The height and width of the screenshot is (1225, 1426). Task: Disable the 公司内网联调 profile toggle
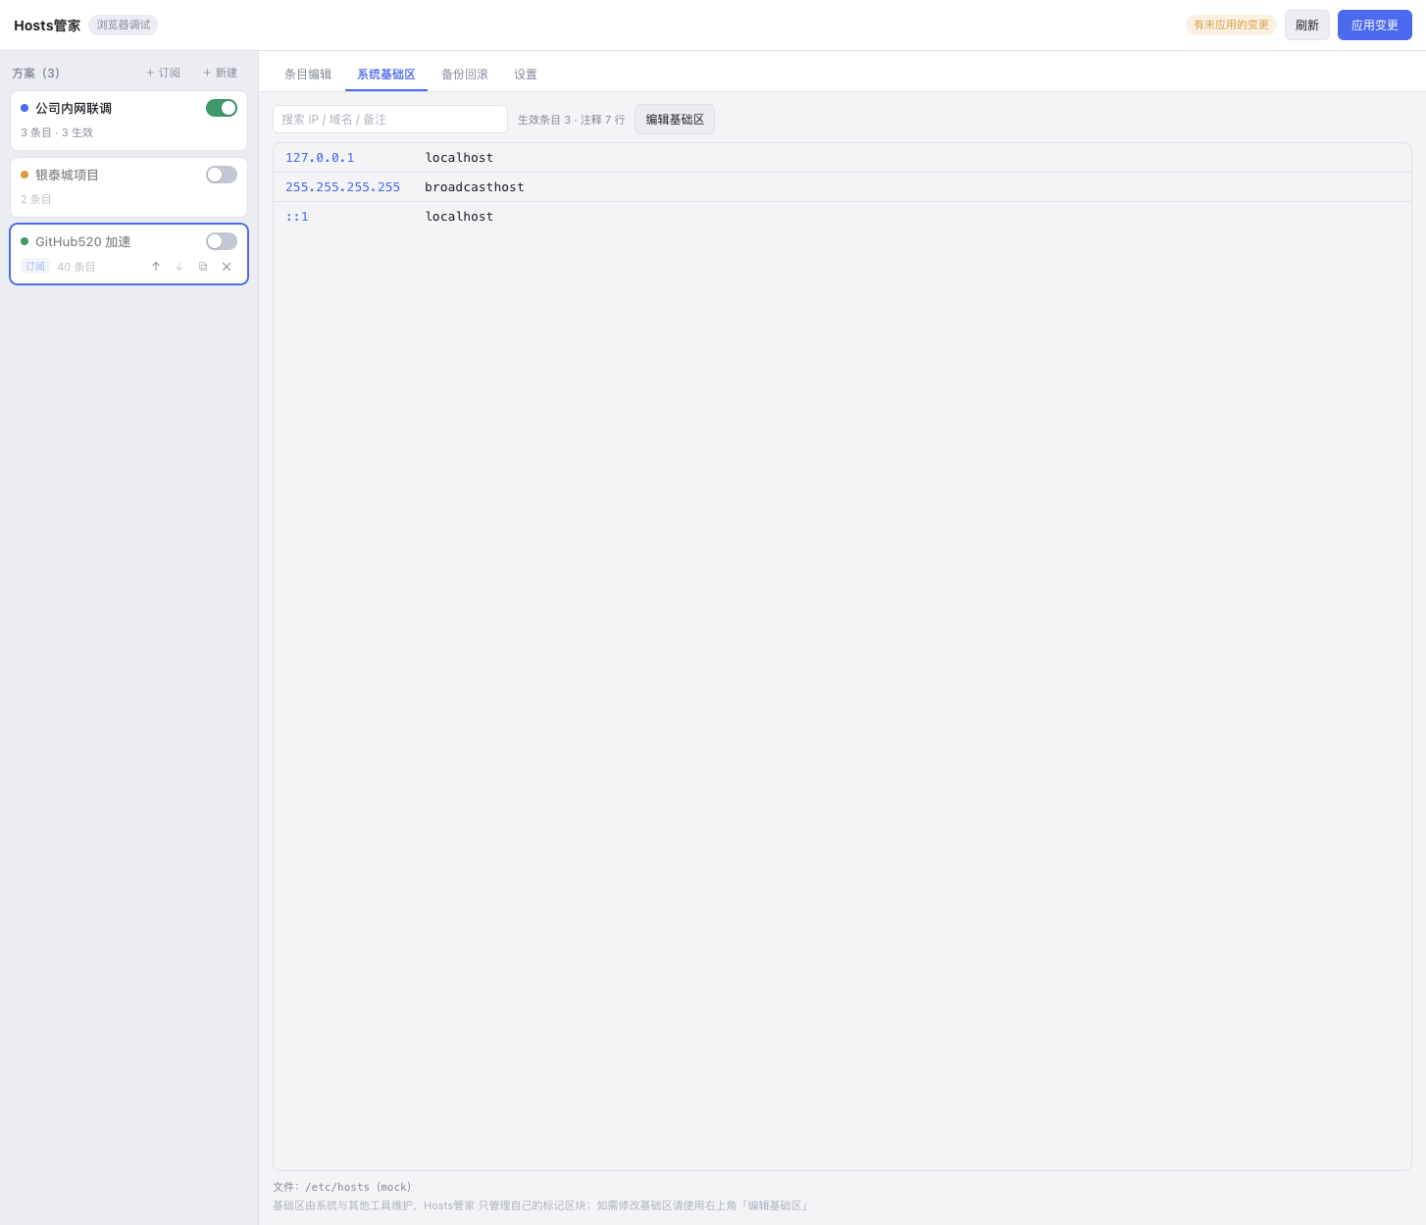tap(222, 108)
